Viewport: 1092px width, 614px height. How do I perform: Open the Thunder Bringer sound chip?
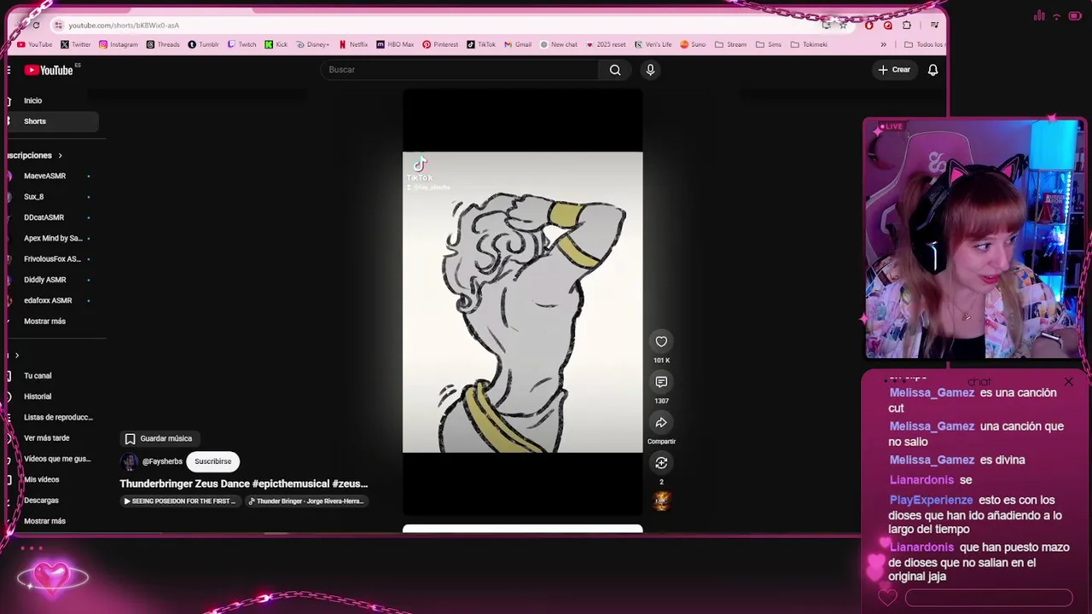point(305,501)
